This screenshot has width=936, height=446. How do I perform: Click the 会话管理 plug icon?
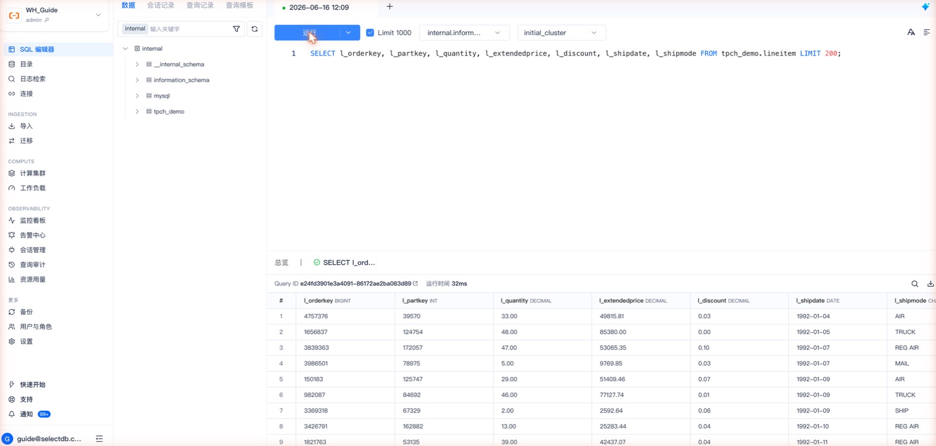(x=12, y=250)
